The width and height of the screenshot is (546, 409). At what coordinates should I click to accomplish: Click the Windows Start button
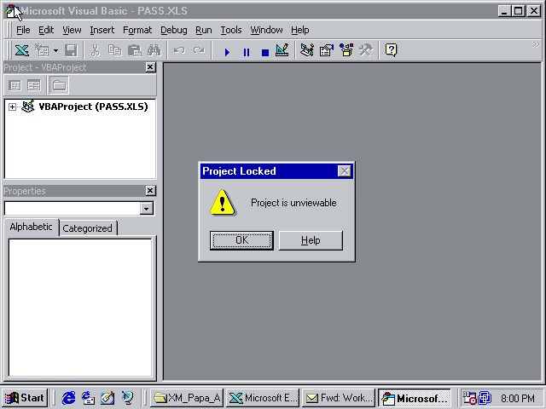(25, 398)
